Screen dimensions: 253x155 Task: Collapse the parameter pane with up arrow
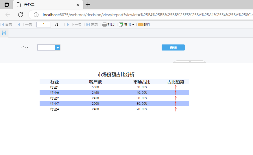click(190, 61)
